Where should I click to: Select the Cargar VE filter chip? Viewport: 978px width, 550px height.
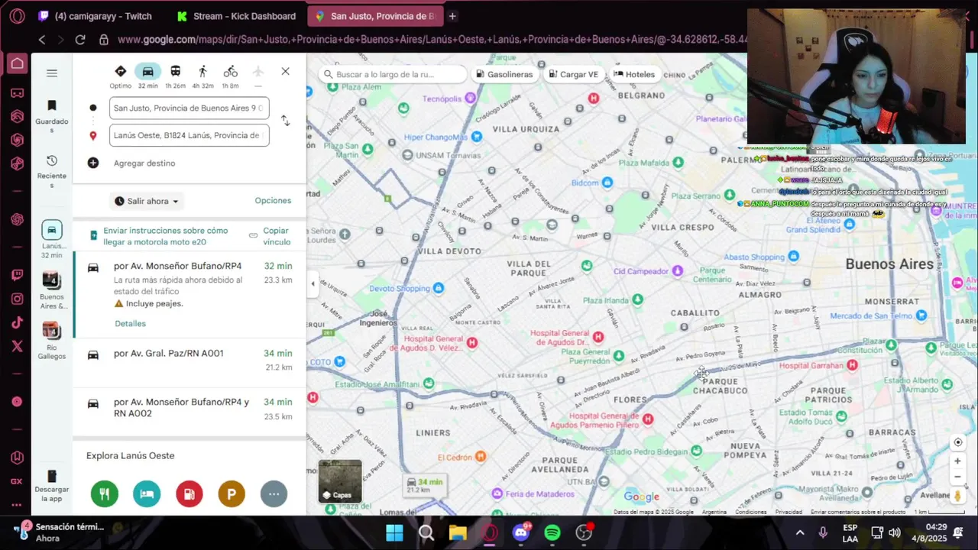pos(574,74)
